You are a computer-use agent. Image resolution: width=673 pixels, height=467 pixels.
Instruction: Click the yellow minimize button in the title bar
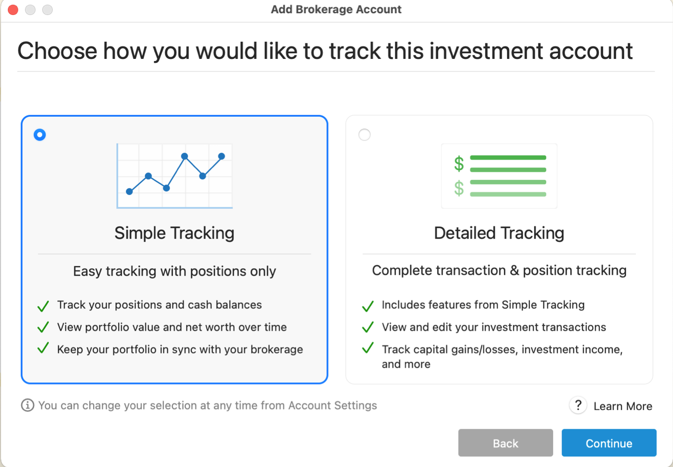click(x=30, y=10)
